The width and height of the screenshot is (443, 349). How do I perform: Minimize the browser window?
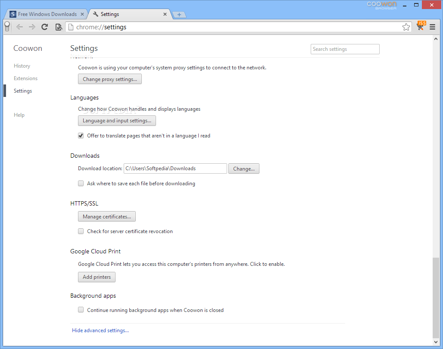pyautogui.click(x=405, y=5)
